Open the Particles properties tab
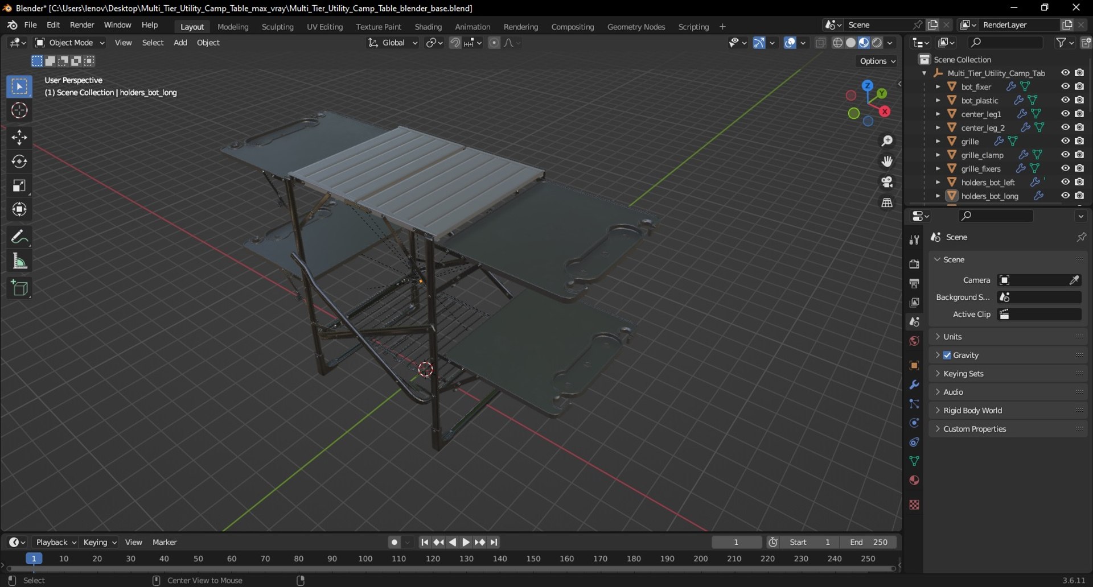 pyautogui.click(x=914, y=404)
